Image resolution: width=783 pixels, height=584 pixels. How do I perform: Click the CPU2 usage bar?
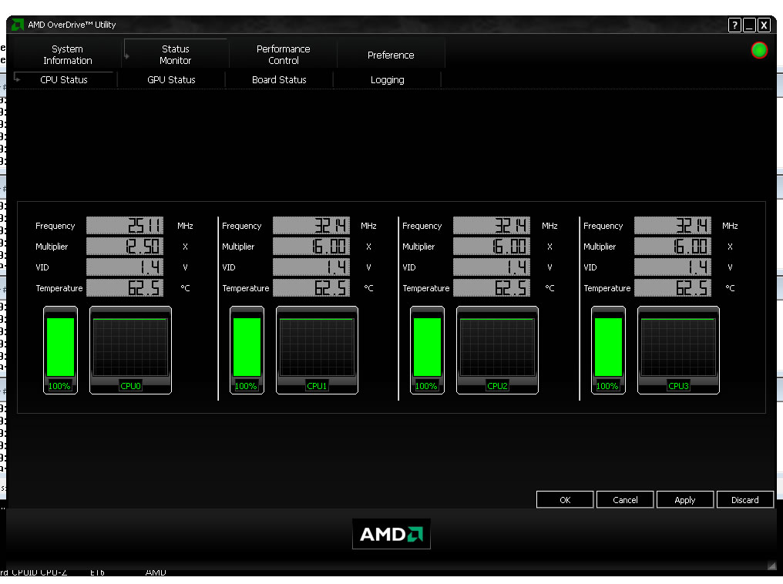point(427,347)
